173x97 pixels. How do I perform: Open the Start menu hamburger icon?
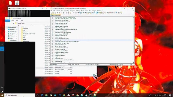2,44
